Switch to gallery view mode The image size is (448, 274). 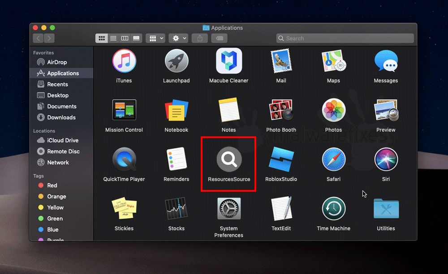pyautogui.click(x=136, y=38)
